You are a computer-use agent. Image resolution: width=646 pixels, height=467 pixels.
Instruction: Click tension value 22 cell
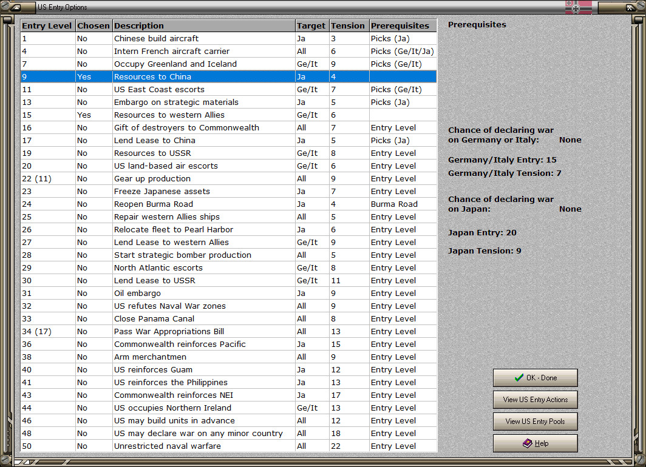click(349, 447)
